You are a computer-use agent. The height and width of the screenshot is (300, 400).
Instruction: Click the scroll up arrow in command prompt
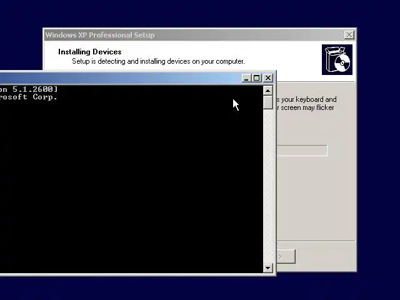pos(267,91)
